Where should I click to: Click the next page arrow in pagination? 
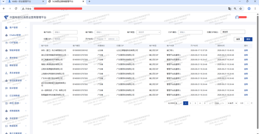[x=223, y=103]
